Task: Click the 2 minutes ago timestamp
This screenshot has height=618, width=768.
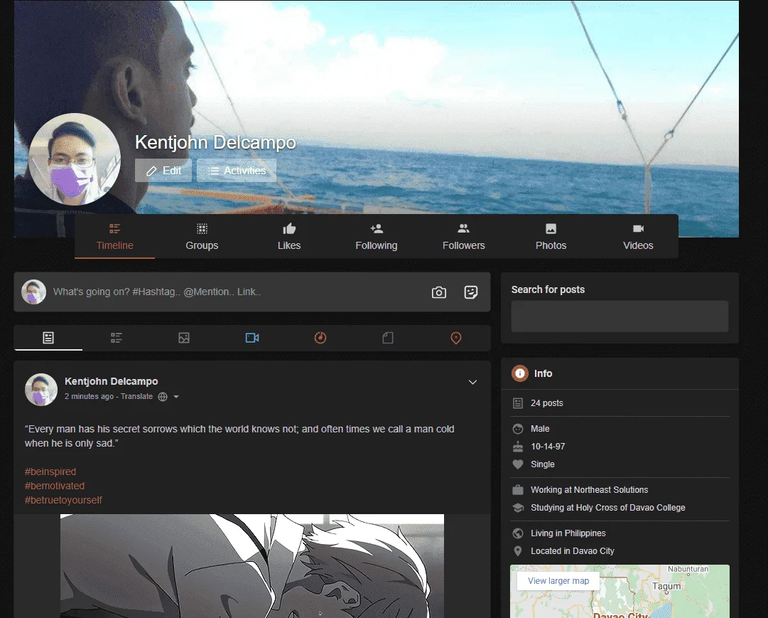Action: pyautogui.click(x=89, y=396)
